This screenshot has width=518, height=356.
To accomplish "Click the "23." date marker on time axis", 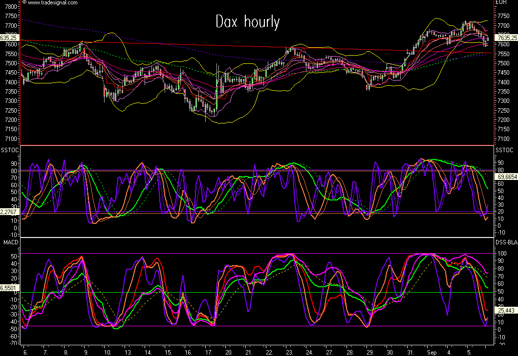I will pyautogui.click(x=289, y=351).
